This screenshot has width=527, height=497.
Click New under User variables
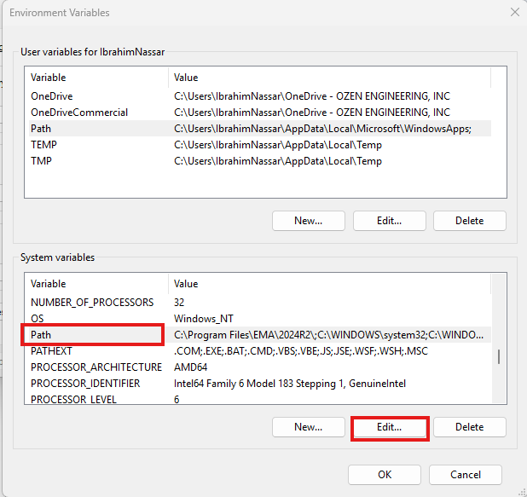tap(308, 221)
